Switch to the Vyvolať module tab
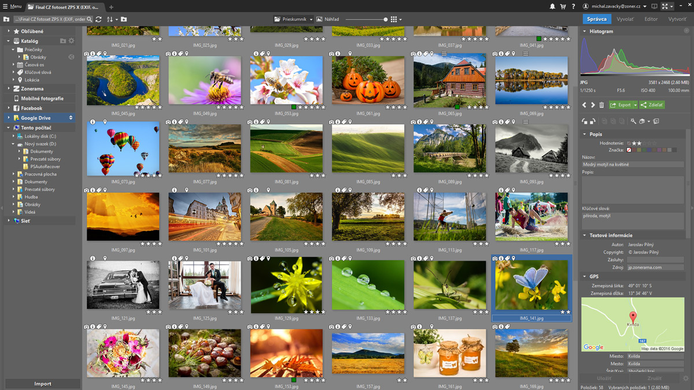The width and height of the screenshot is (694, 390). coord(625,19)
